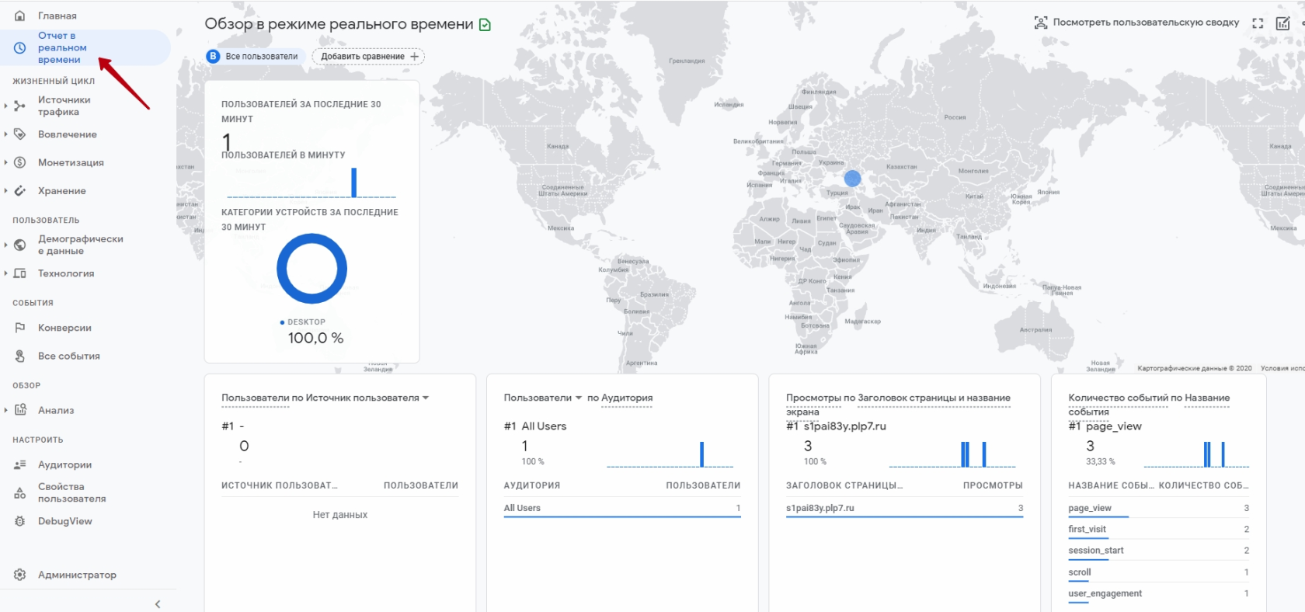
Task: Click the realtime report clock icon
Action: tap(20, 48)
